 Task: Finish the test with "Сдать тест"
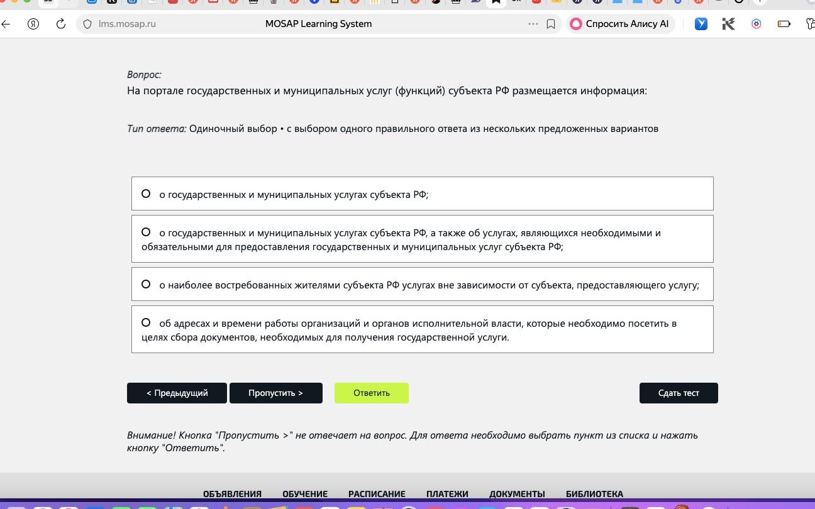pyautogui.click(x=679, y=393)
